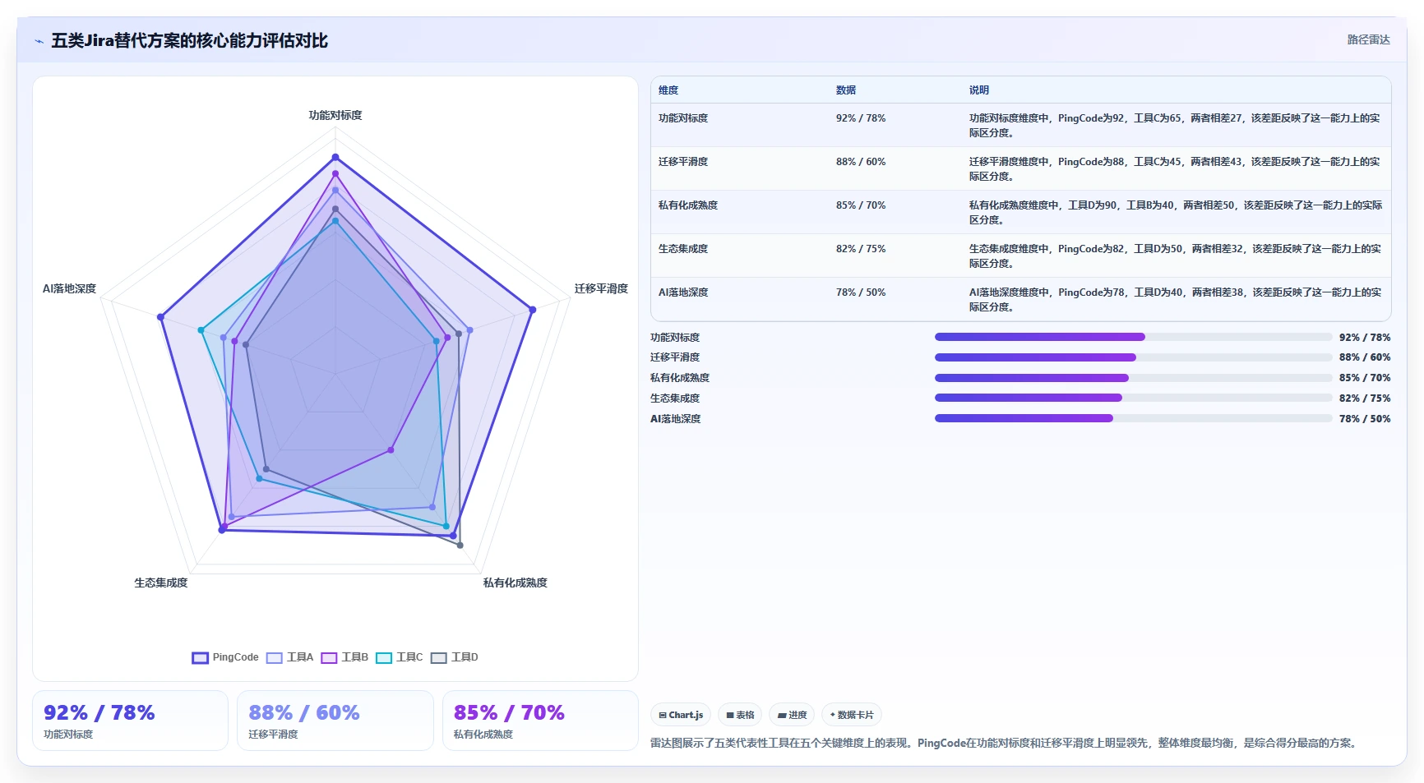Click the 数据卡片 tag chip
1424x783 pixels.
pyautogui.click(x=852, y=715)
